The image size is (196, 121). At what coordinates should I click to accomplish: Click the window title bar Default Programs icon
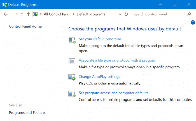[x=5, y=5]
